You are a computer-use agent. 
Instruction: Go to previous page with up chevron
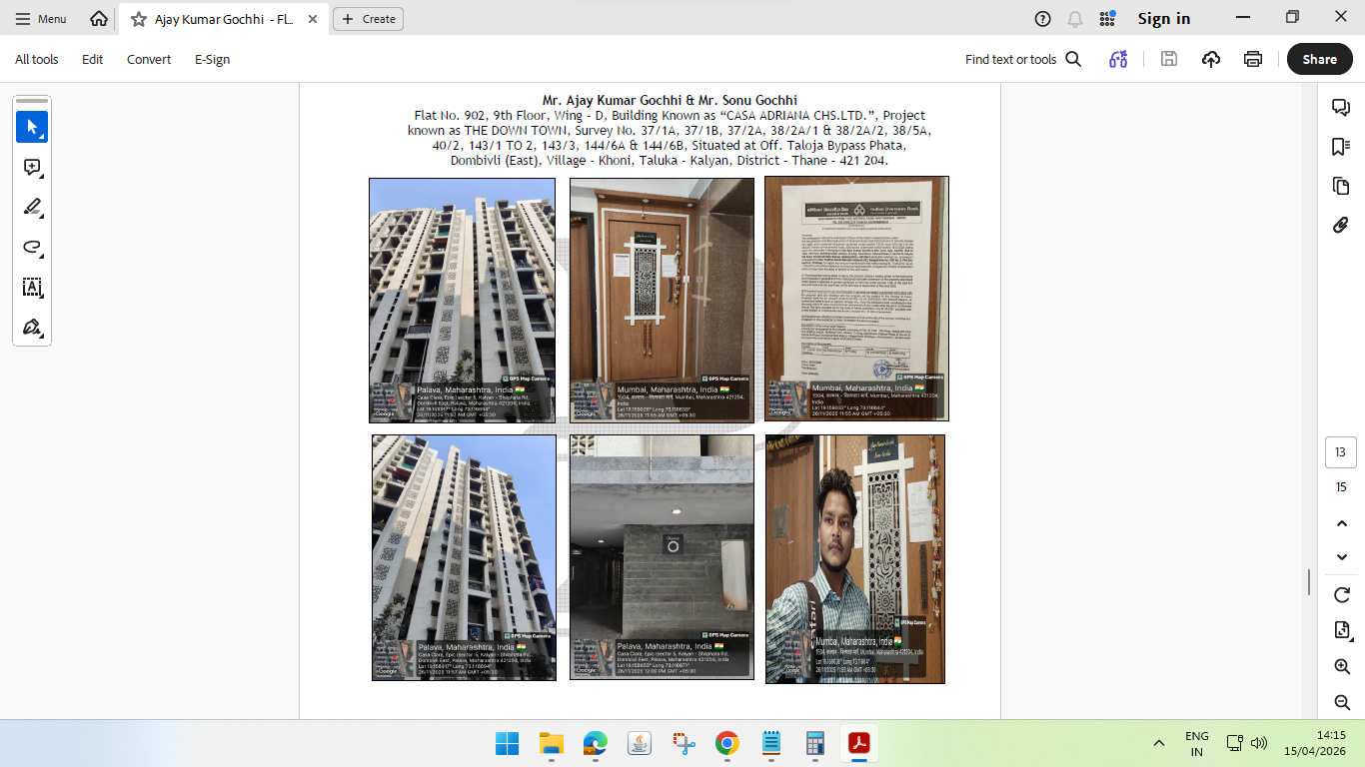click(1342, 523)
